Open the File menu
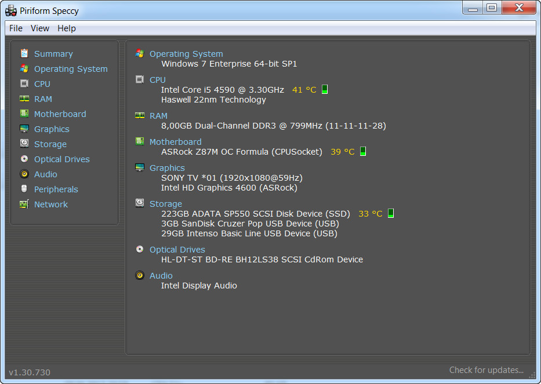Image resolution: width=541 pixels, height=384 pixels. pos(16,28)
